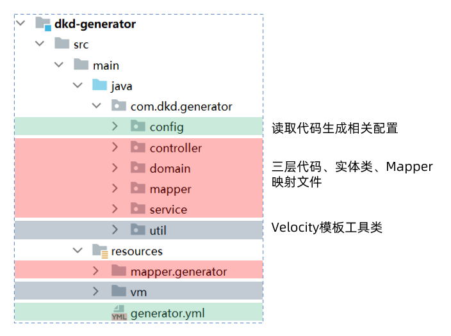Expand the domain package arrow
Viewport: 451px width, 336px height.
pos(115,168)
